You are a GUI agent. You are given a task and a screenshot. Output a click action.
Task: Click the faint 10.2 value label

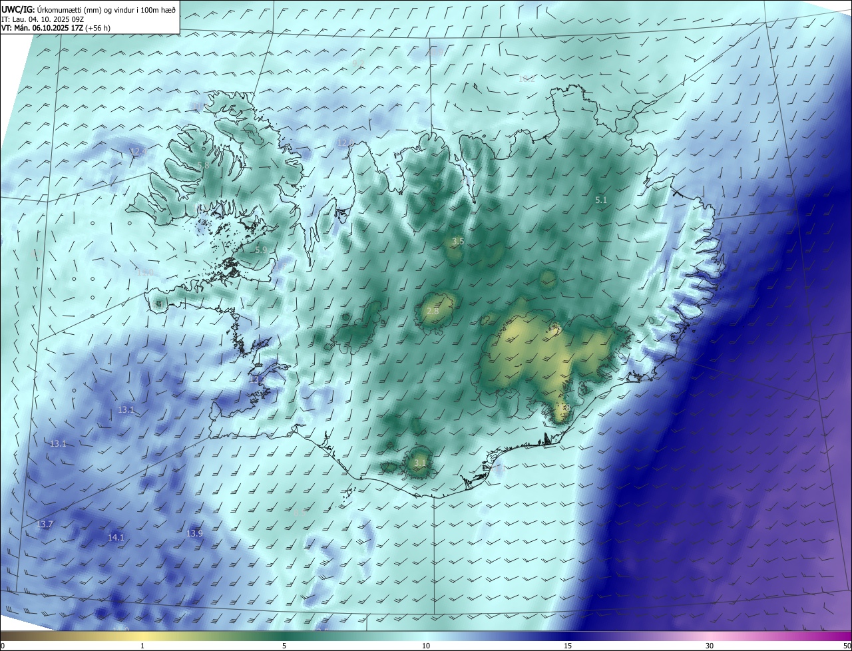[x=527, y=79]
